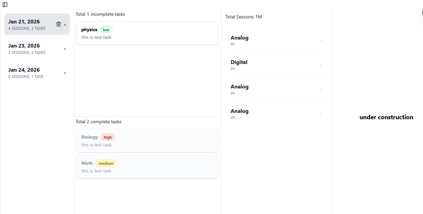Select the completed Math task title
Screen dimensions: 423x214
[87, 163]
